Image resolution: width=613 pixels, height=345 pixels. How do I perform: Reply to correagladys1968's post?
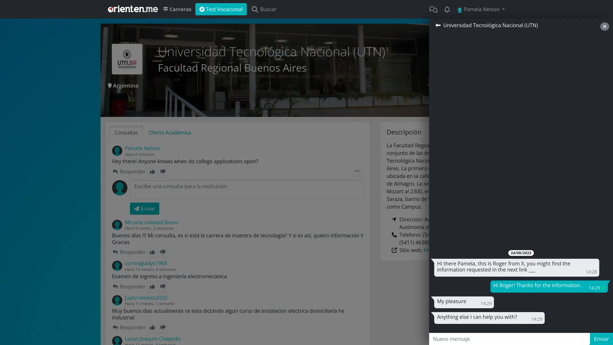pos(129,287)
